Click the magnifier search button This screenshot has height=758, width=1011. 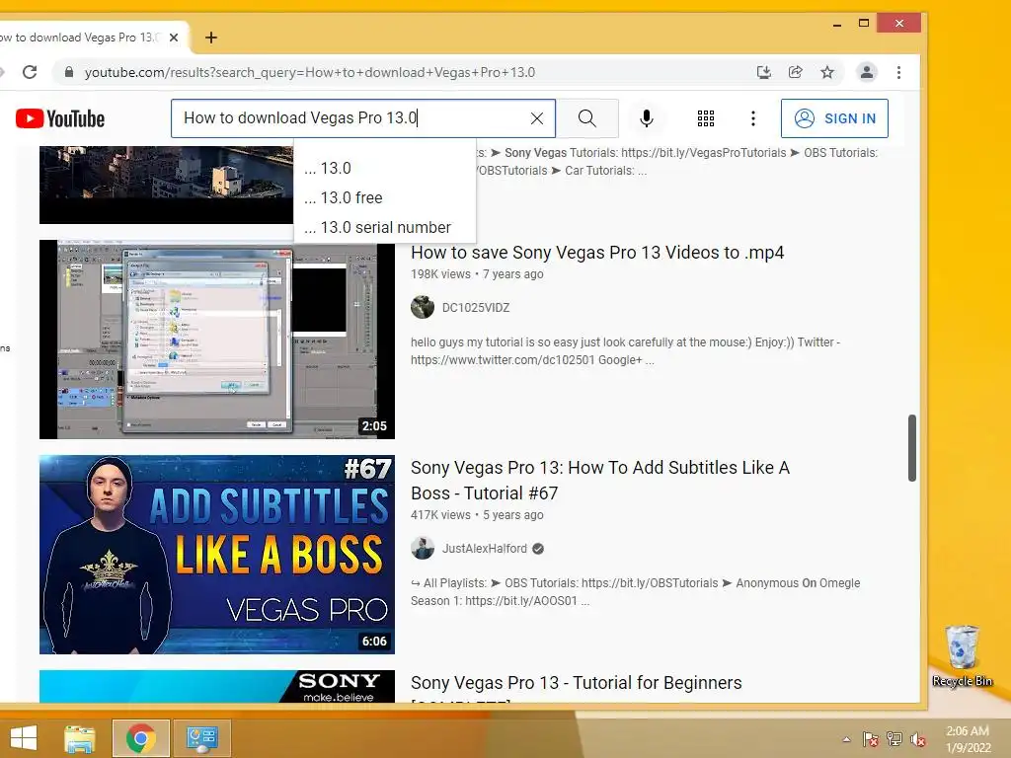coord(586,118)
